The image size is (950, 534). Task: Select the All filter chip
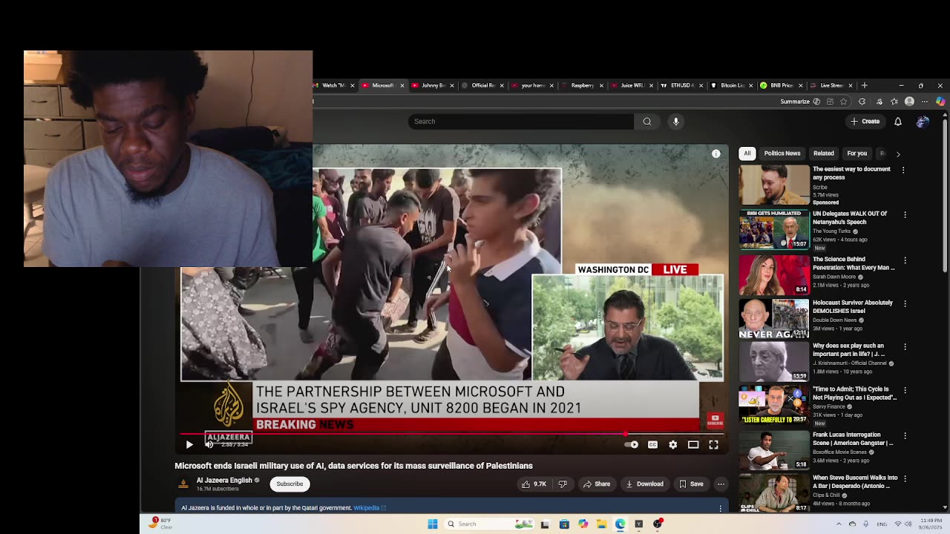tap(747, 154)
